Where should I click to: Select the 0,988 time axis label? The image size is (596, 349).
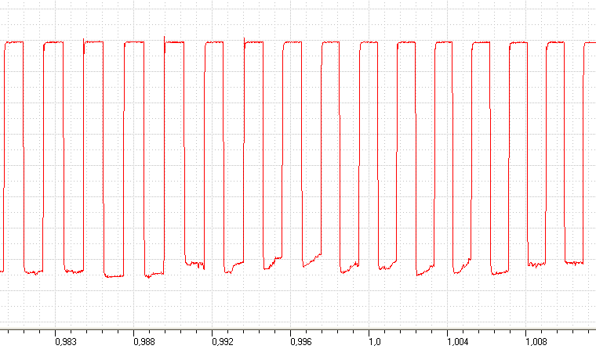tap(144, 342)
